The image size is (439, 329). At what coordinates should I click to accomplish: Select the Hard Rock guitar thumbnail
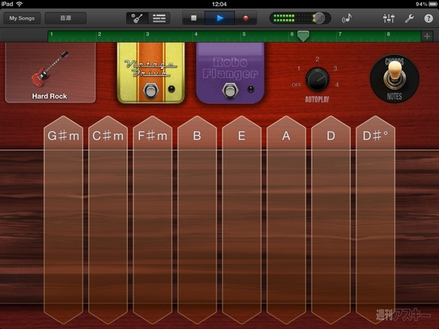pyautogui.click(x=50, y=72)
